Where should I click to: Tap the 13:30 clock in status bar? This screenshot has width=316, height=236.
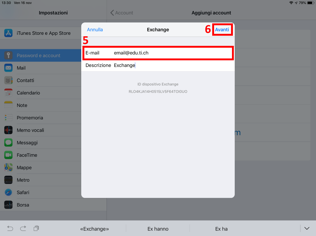coord(6,3)
